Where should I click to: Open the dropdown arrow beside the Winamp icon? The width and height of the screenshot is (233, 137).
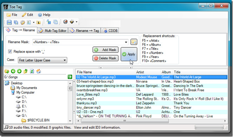(x=76, y=22)
